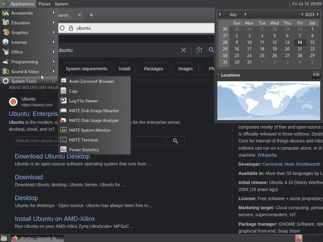Expand the Internet submenu arrow

54,42
